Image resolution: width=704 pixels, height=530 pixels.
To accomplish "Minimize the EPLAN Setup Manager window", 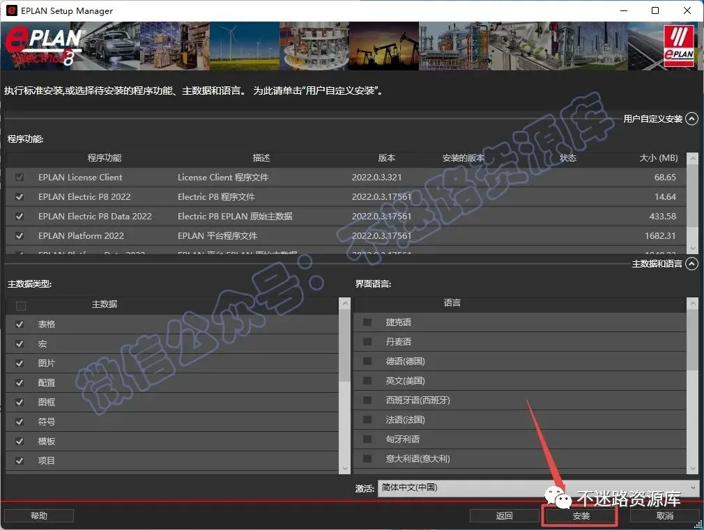I will [x=624, y=10].
